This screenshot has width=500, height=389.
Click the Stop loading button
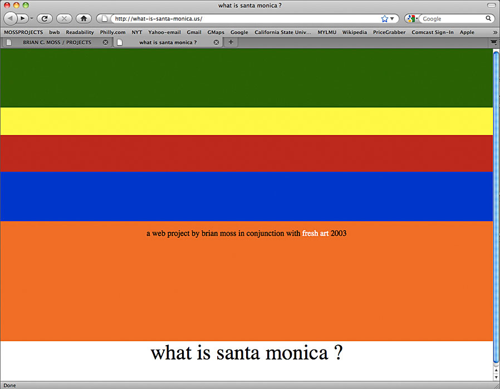[63, 18]
